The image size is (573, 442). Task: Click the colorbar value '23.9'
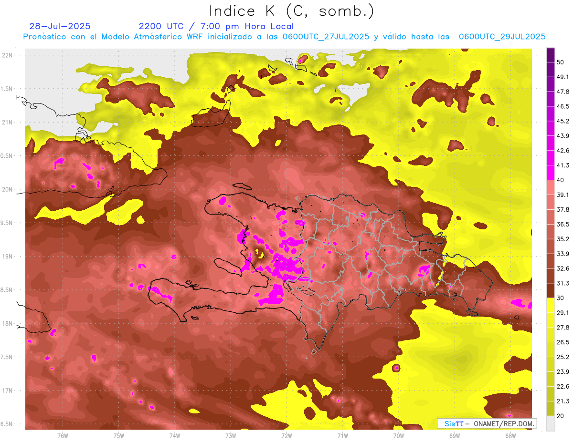(x=563, y=371)
